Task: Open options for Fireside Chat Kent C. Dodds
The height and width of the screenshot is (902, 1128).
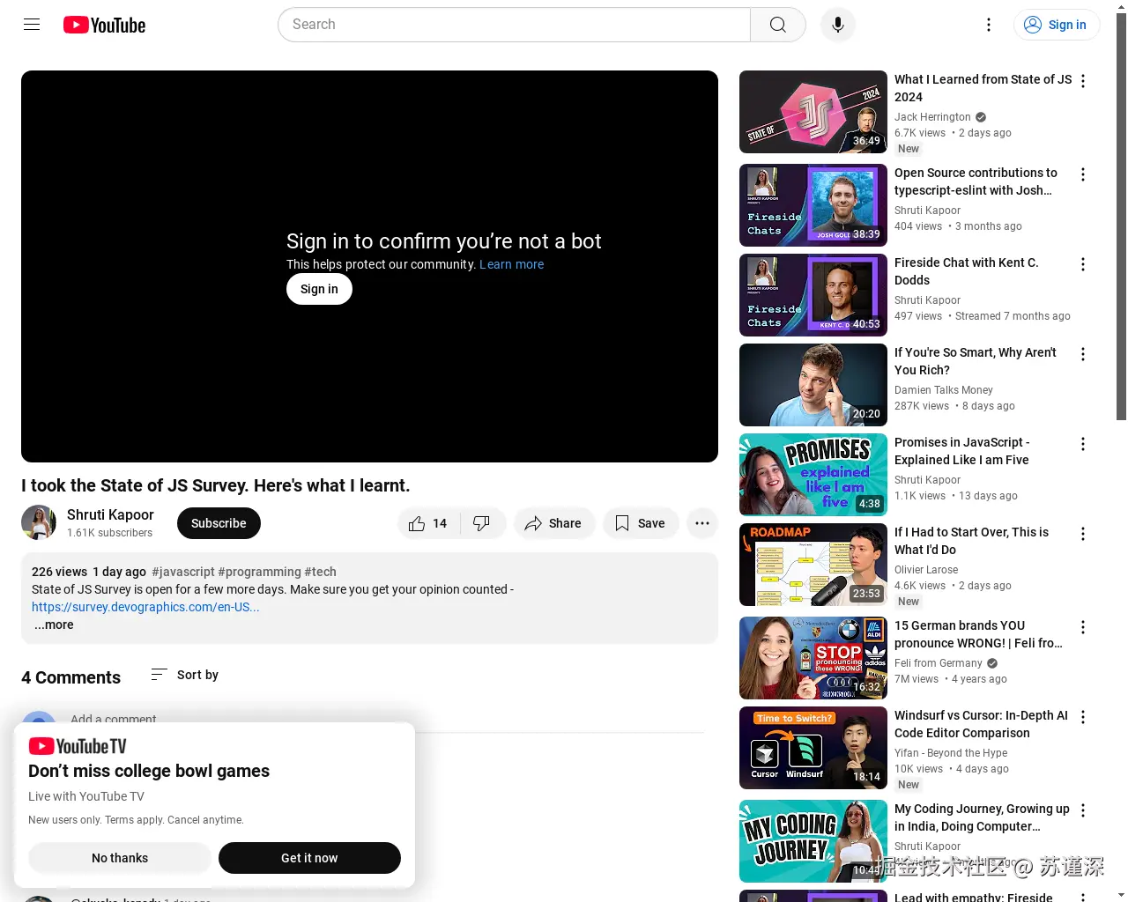Action: [1083, 264]
